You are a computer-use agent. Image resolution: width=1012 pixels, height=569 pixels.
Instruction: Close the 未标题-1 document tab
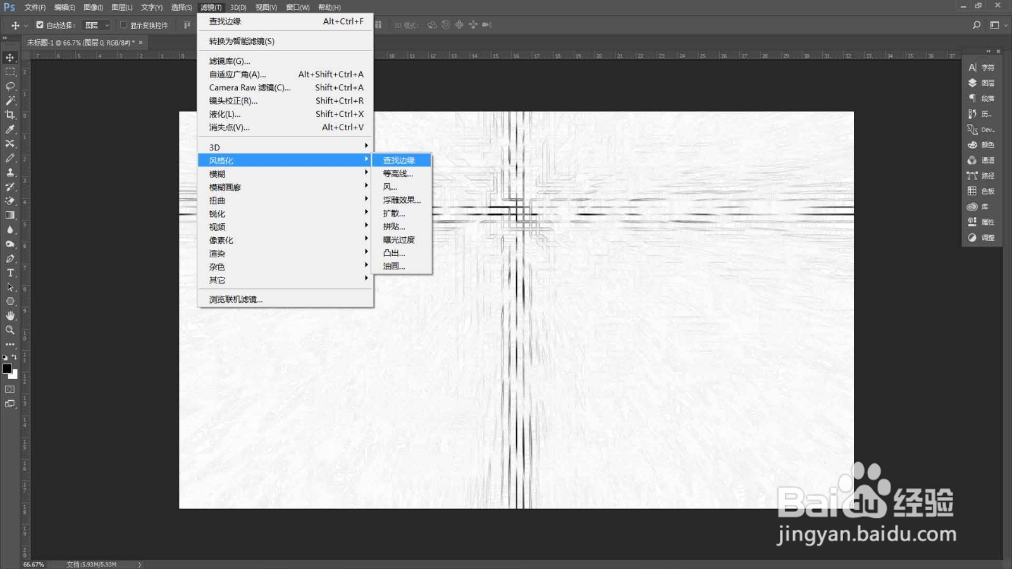click(140, 42)
